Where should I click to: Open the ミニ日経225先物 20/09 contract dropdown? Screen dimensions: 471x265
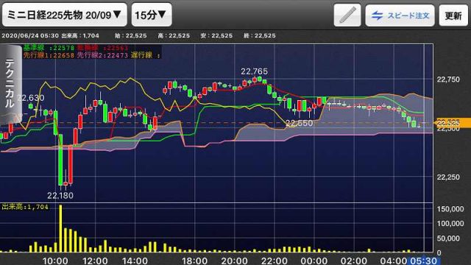coord(64,15)
